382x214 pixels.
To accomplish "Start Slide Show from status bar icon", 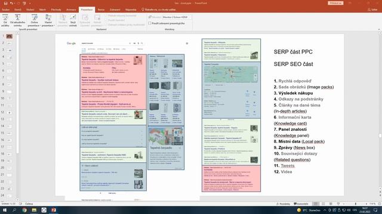I will tap(338, 204).
